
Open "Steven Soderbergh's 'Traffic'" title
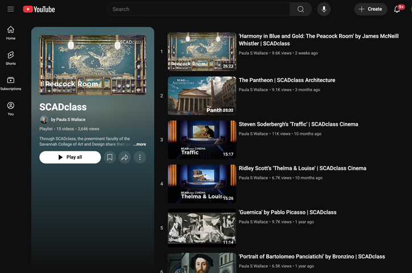tap(298, 124)
